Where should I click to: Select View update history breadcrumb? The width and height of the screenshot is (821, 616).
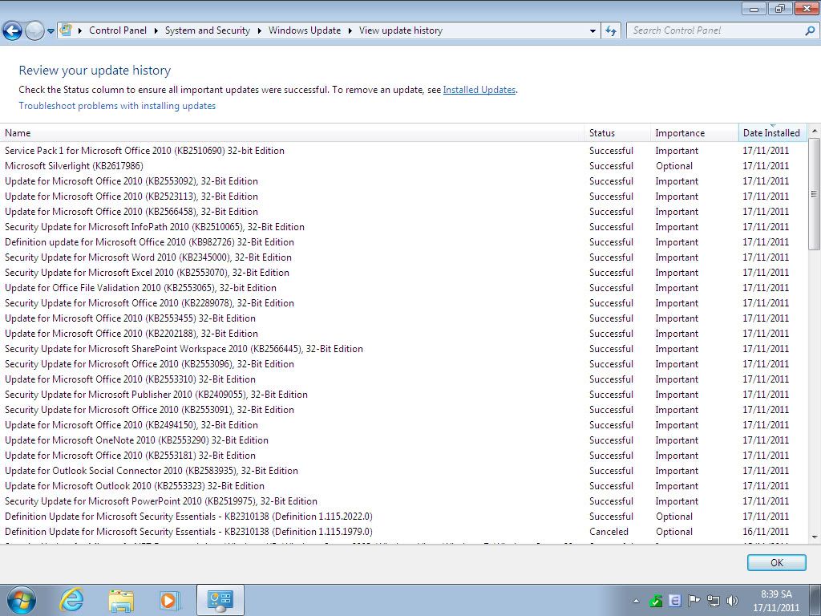pyautogui.click(x=401, y=30)
